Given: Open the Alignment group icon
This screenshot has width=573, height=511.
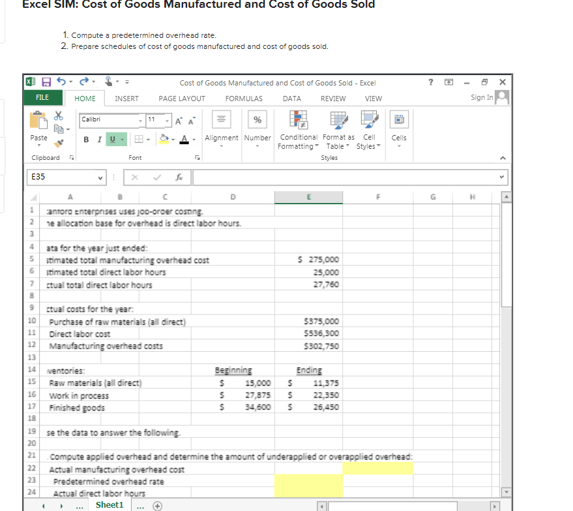Looking at the screenshot, I should [x=222, y=119].
